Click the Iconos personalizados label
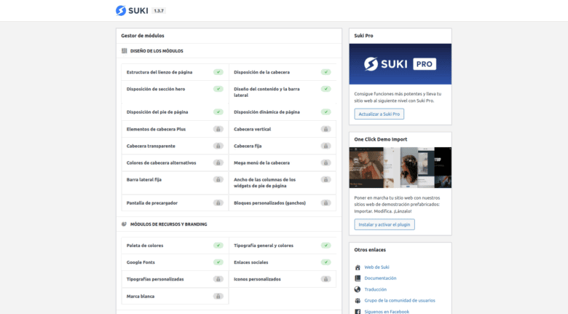Viewport: 568px width, 314px height. [x=257, y=279]
